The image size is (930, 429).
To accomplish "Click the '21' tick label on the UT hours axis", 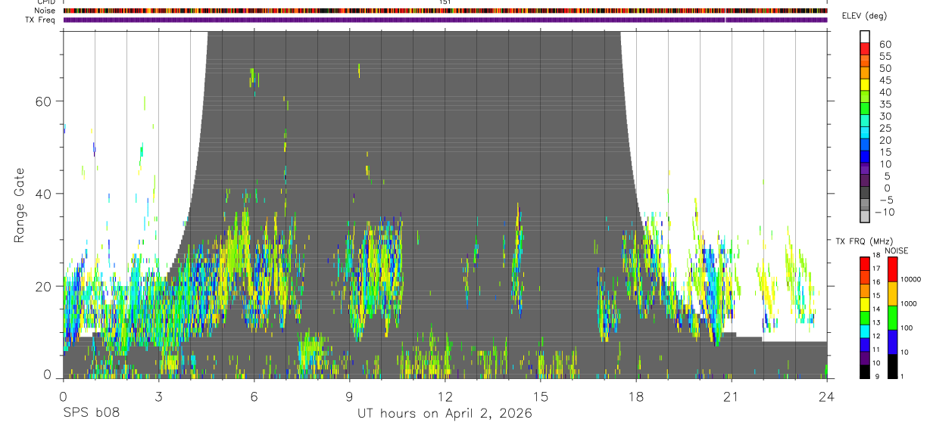I will (x=731, y=396).
